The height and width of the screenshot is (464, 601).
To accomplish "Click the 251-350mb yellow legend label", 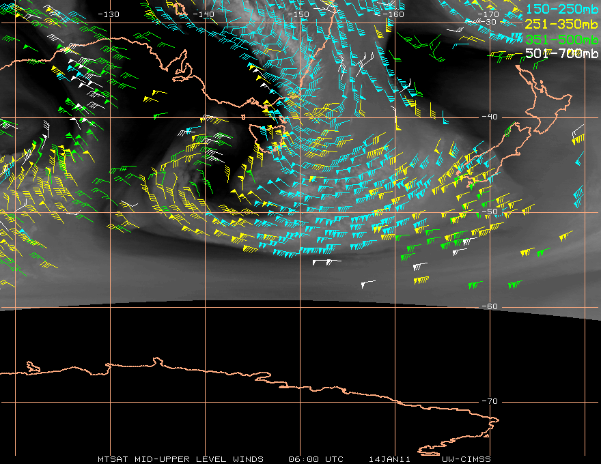I will click(562, 24).
